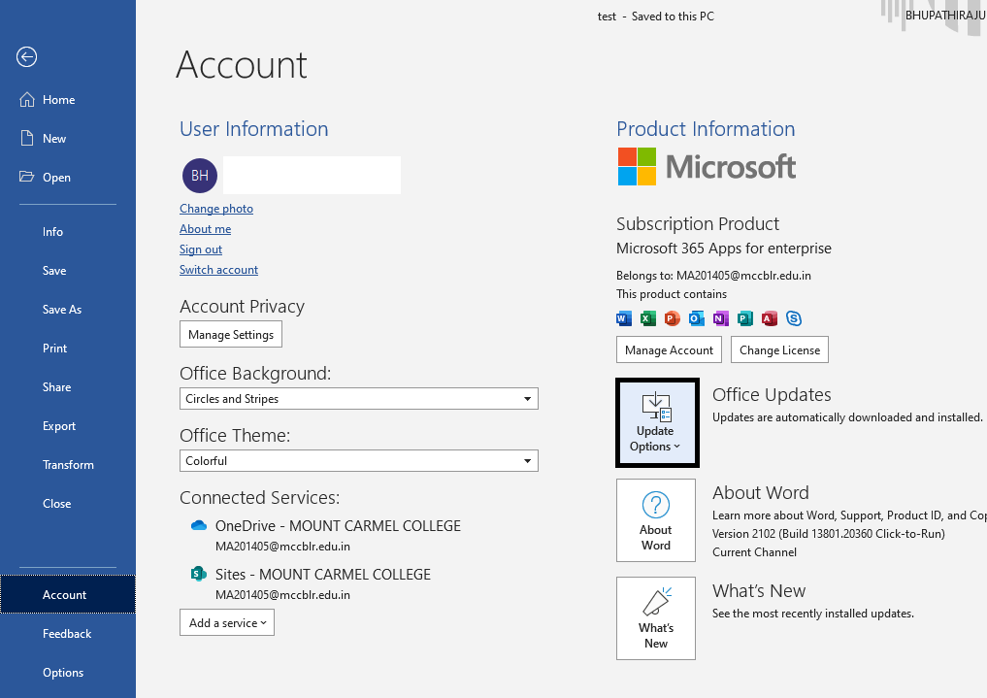Screen dimensions: 987x698
Task: Click the Manage Account button
Action: [669, 349]
